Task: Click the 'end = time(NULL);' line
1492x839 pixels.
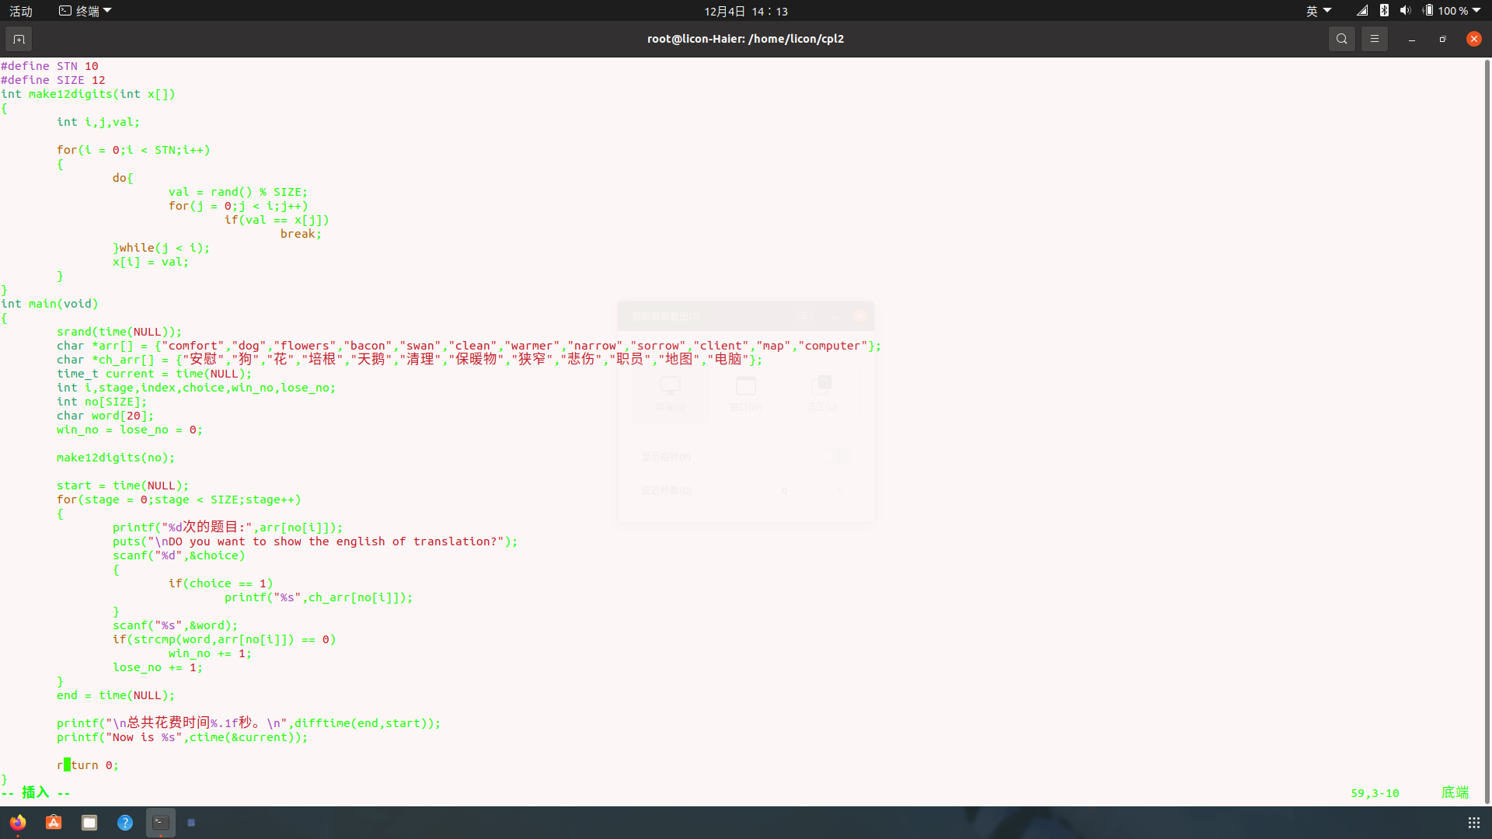Action: pyautogui.click(x=116, y=695)
